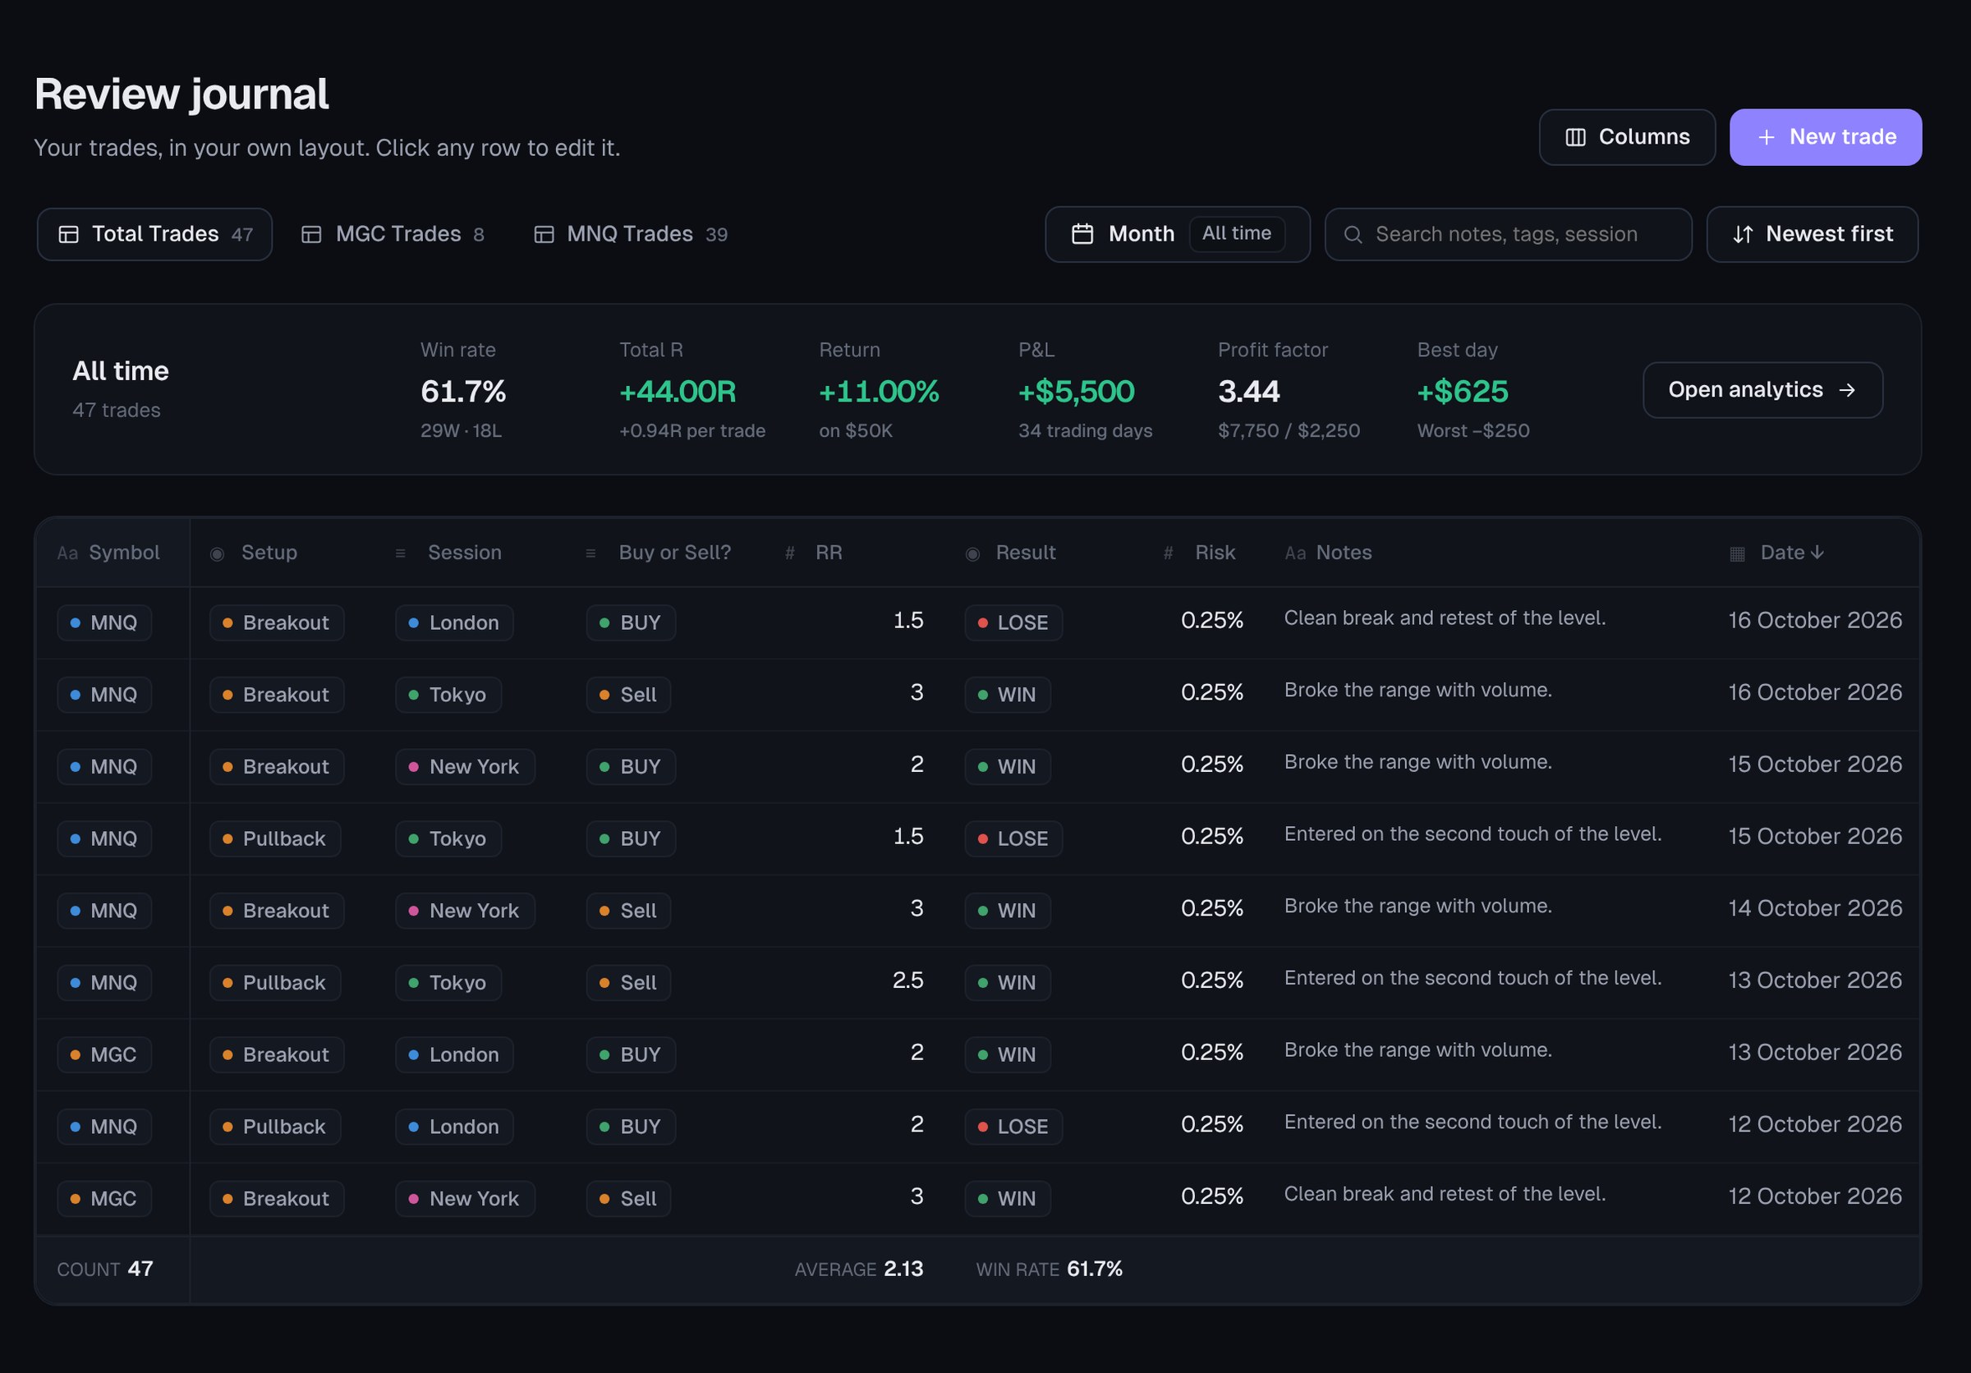Image resolution: width=1971 pixels, height=1373 pixels.
Task: Click the Risk column number sign icon
Action: (1169, 553)
